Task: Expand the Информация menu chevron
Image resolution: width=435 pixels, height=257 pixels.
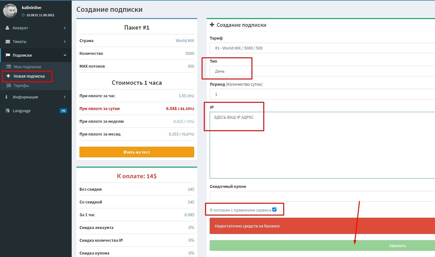Action: point(65,97)
